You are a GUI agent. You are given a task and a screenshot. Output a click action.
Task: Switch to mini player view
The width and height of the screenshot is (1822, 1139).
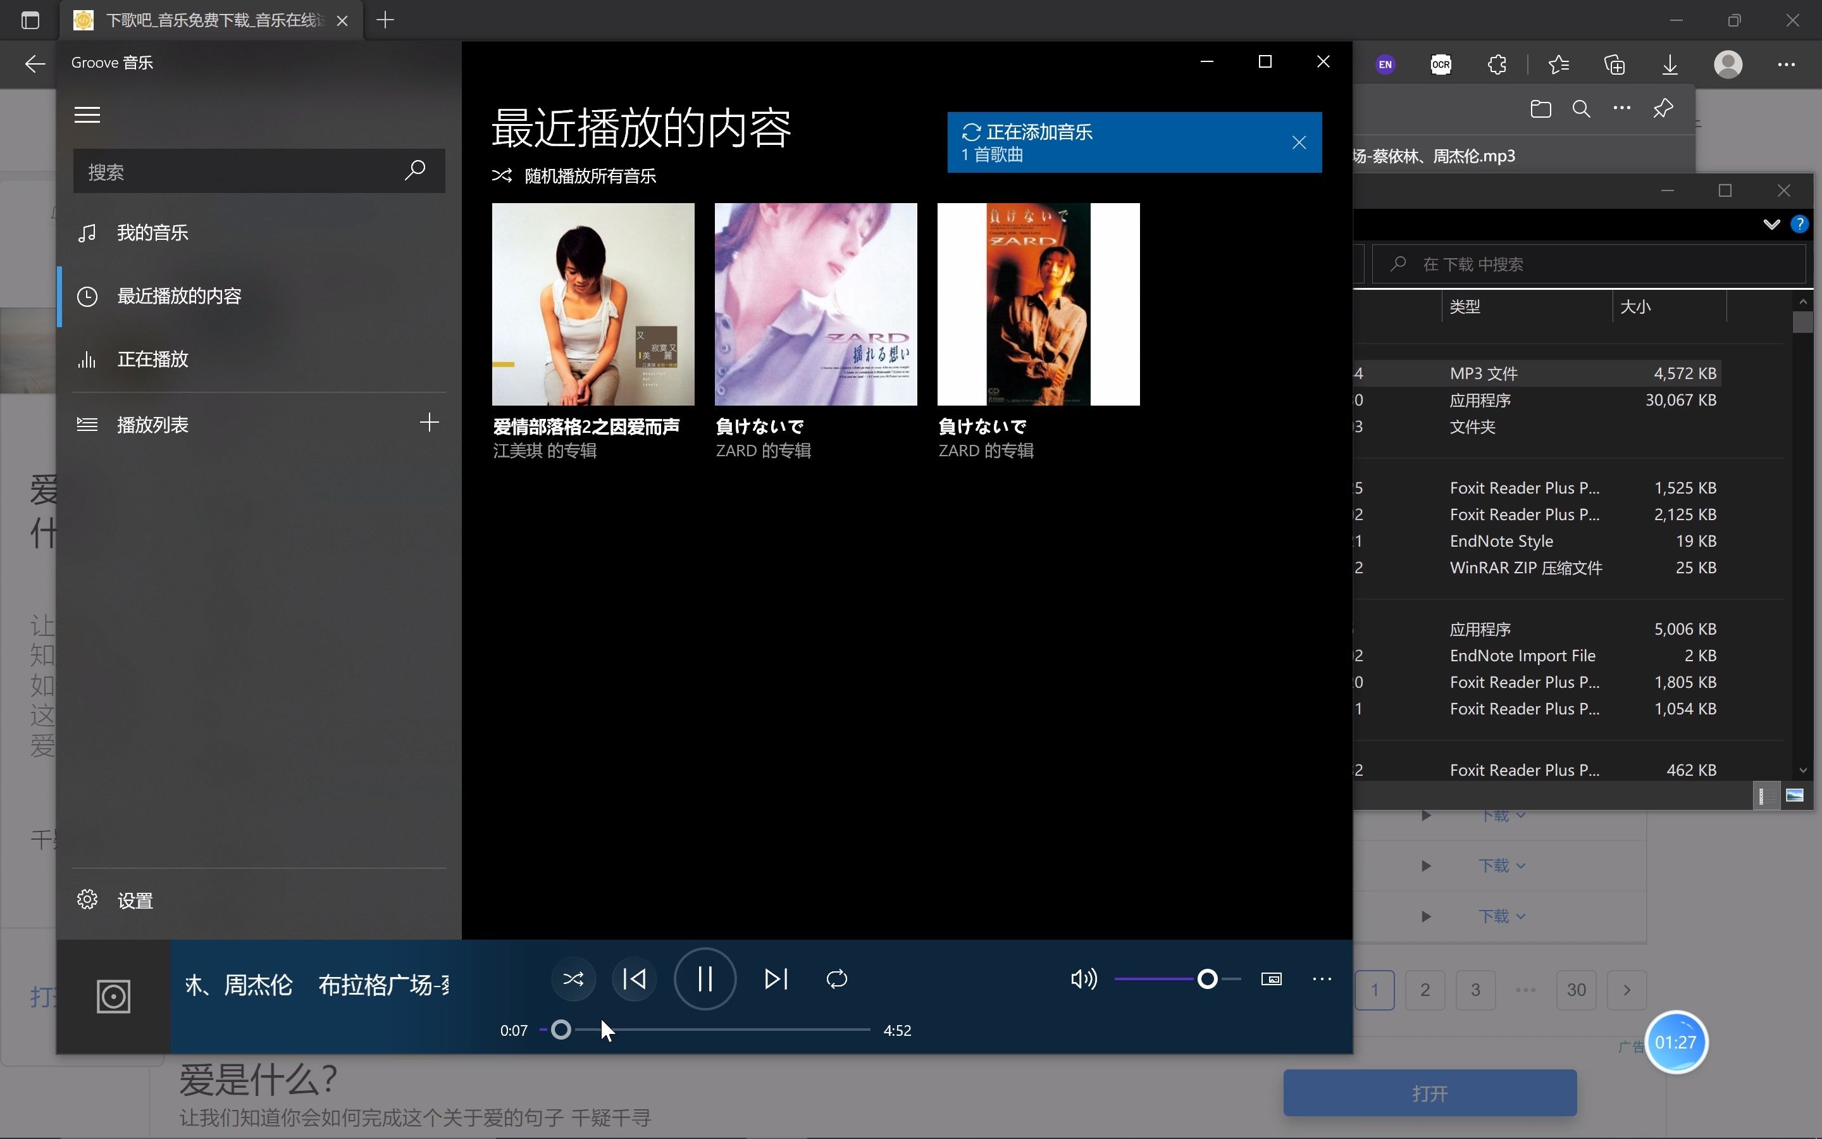(1271, 980)
